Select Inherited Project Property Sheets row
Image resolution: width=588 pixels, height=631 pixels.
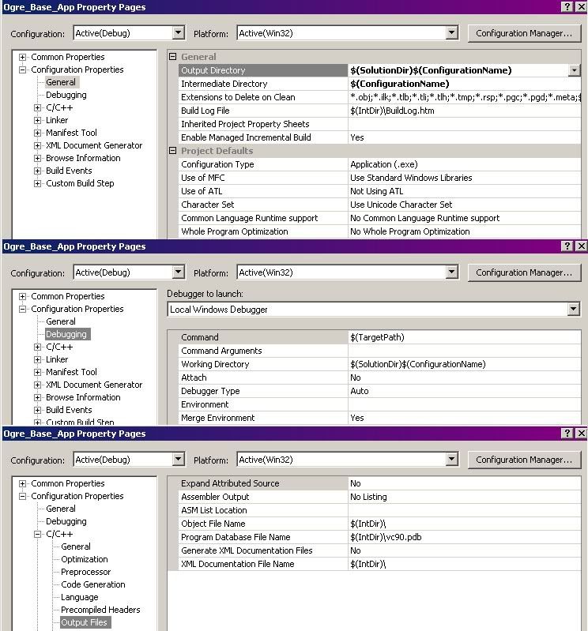click(380, 124)
